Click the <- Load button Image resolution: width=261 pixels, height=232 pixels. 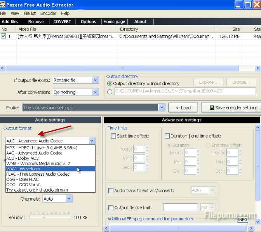pyautogui.click(x=183, y=107)
